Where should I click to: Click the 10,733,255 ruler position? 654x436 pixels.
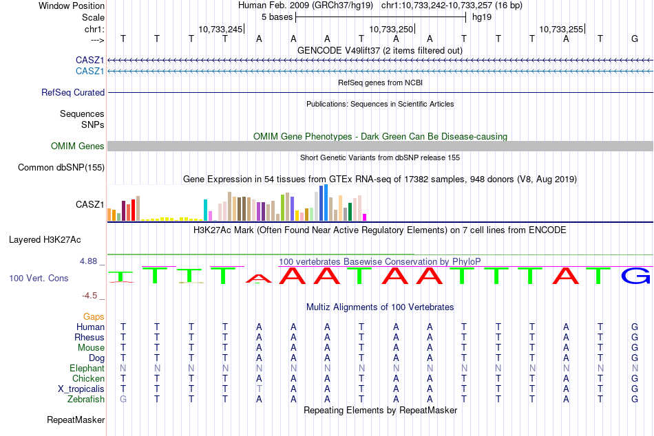[x=561, y=29]
